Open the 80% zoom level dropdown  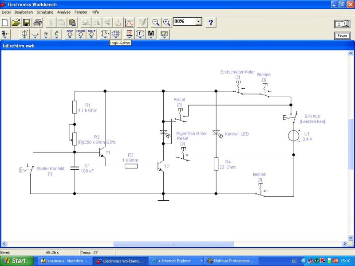(198, 21)
